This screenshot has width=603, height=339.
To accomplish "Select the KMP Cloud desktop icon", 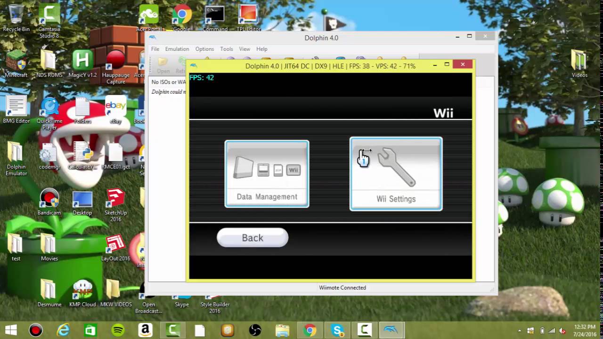I will 82,293.
